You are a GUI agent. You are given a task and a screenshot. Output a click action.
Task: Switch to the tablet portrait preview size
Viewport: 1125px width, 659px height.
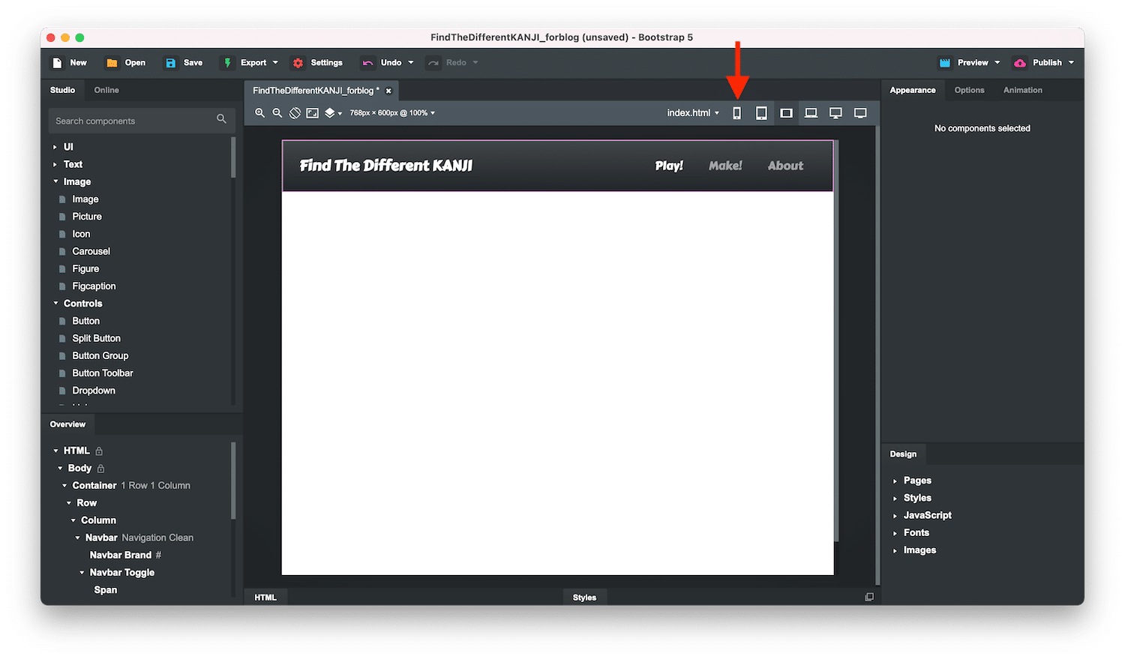[x=761, y=113]
